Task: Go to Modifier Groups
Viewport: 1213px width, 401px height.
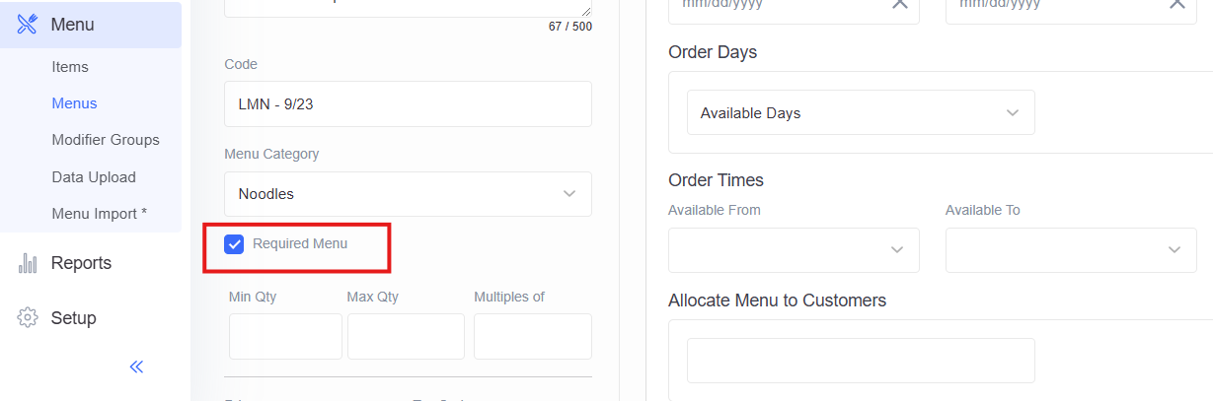Action: tap(106, 140)
